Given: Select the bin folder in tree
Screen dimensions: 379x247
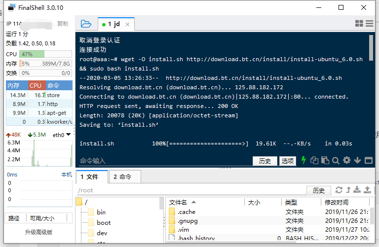Looking at the screenshot, I should tap(101, 212).
